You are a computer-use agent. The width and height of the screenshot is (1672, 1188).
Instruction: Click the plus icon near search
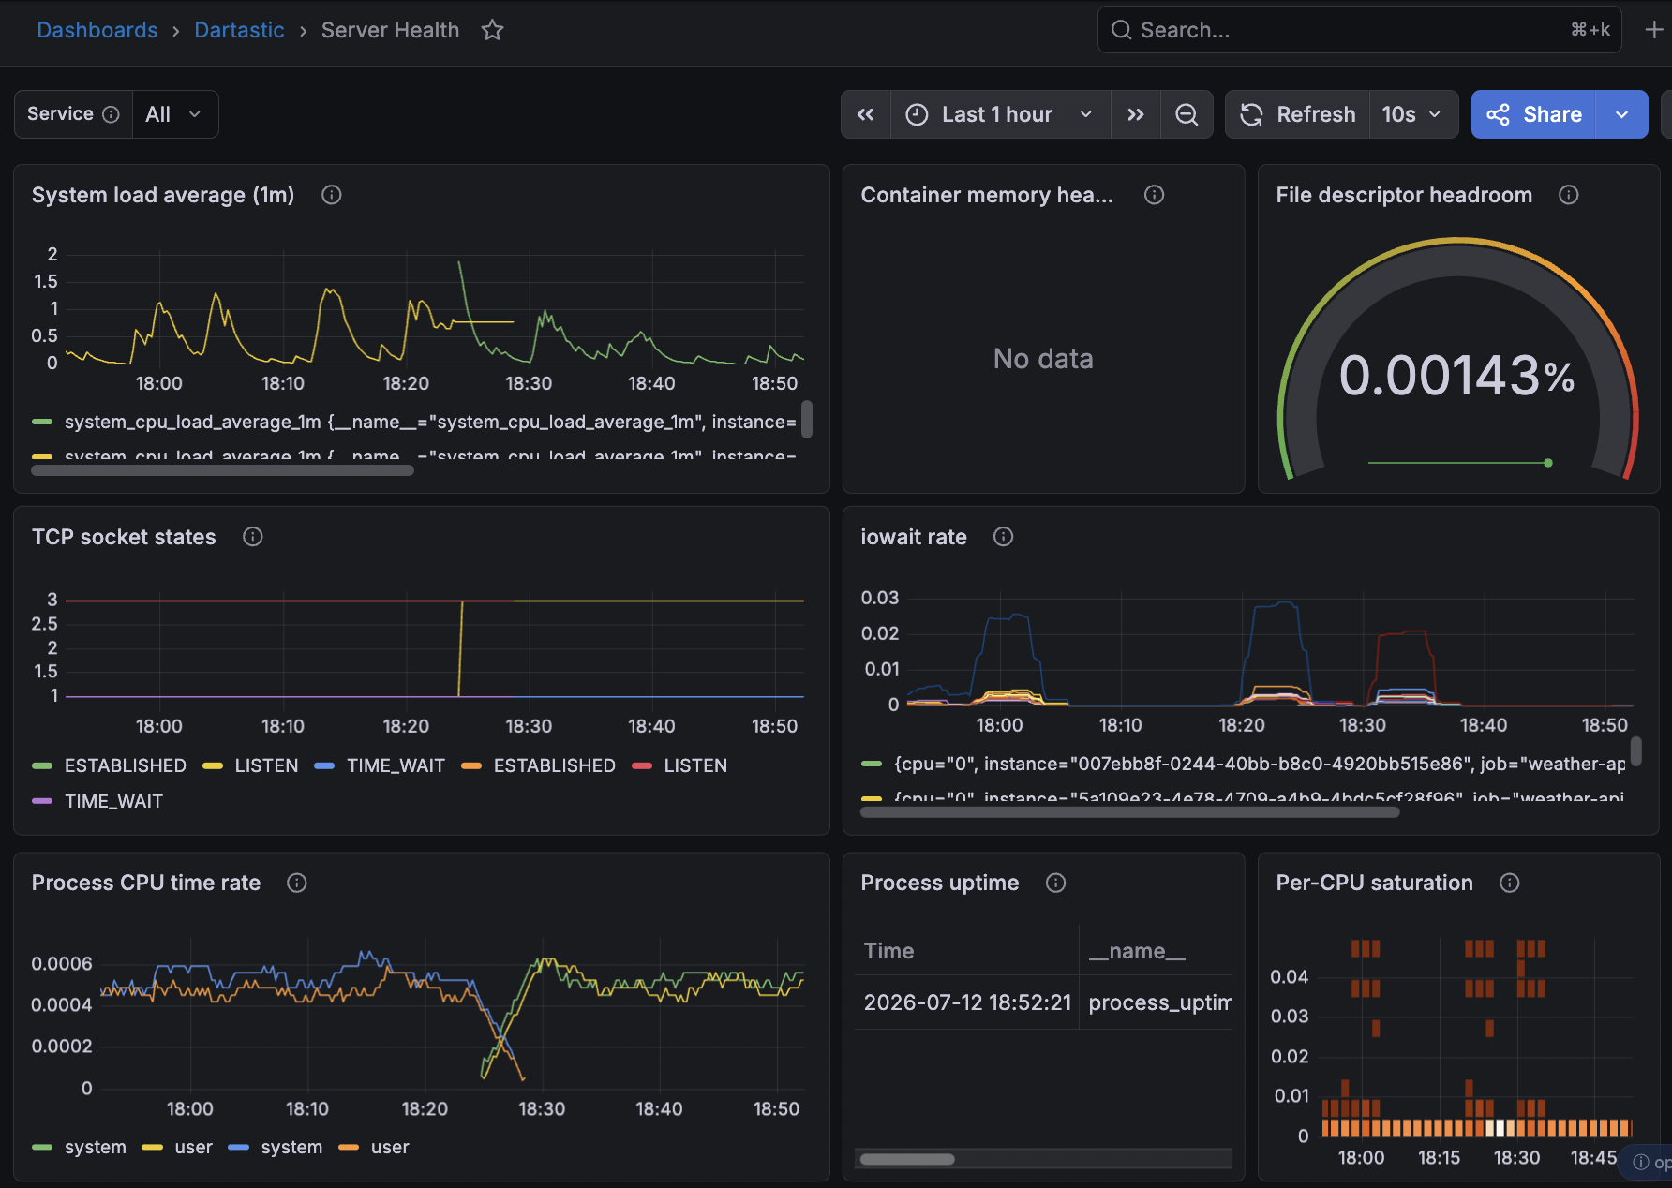coord(1654,30)
